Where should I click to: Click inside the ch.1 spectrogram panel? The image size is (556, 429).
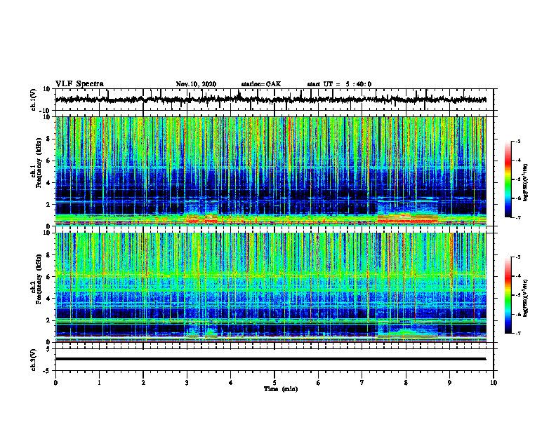[271, 171]
